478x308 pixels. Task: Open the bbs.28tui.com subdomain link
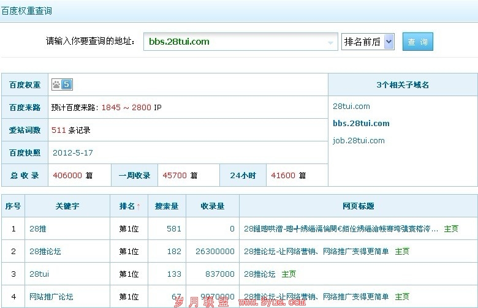(361, 123)
